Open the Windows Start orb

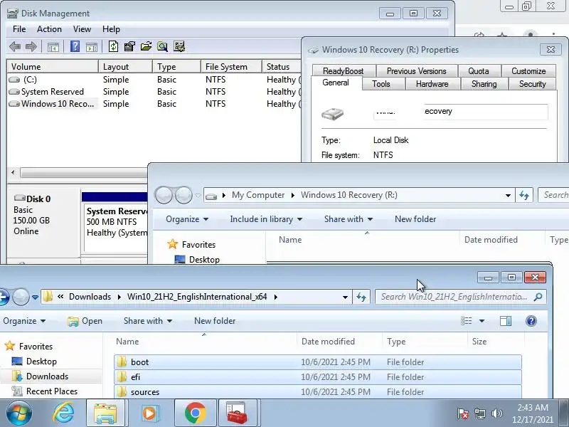coord(19,413)
